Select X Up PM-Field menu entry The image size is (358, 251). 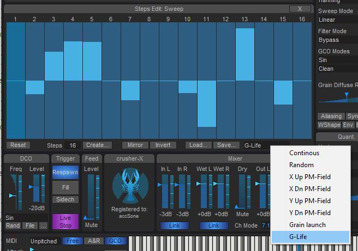click(x=311, y=177)
